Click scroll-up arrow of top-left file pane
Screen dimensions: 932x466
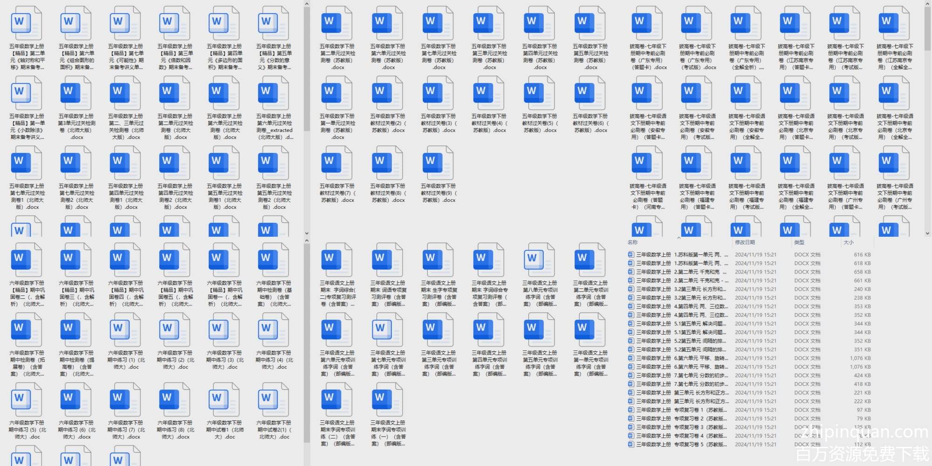point(307,4)
